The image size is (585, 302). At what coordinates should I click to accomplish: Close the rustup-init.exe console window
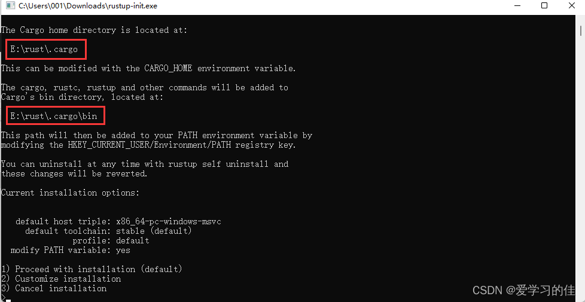point(571,5)
